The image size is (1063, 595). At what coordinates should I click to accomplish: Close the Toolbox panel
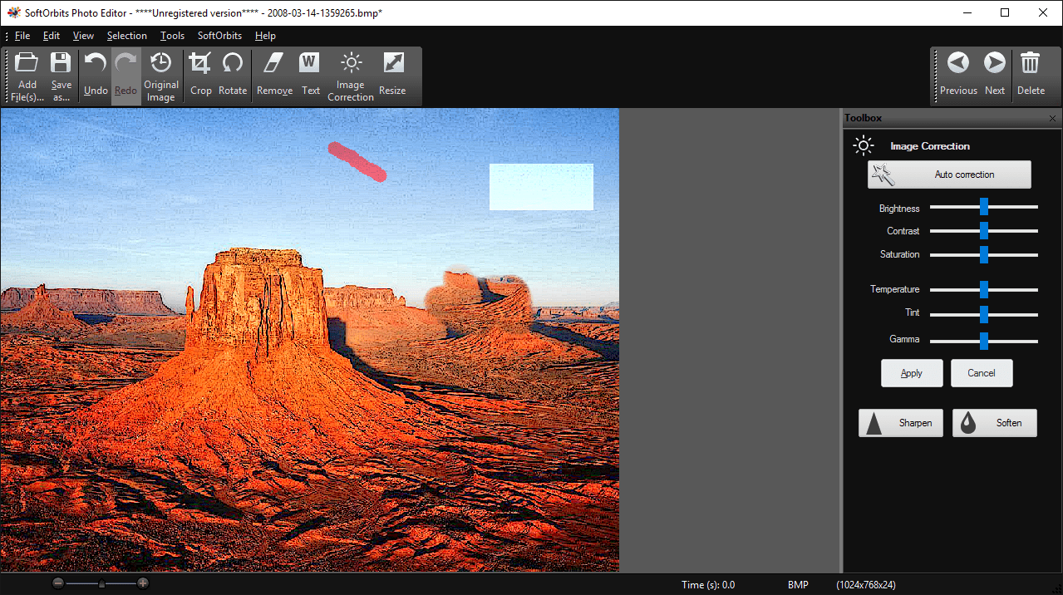[x=1051, y=118]
